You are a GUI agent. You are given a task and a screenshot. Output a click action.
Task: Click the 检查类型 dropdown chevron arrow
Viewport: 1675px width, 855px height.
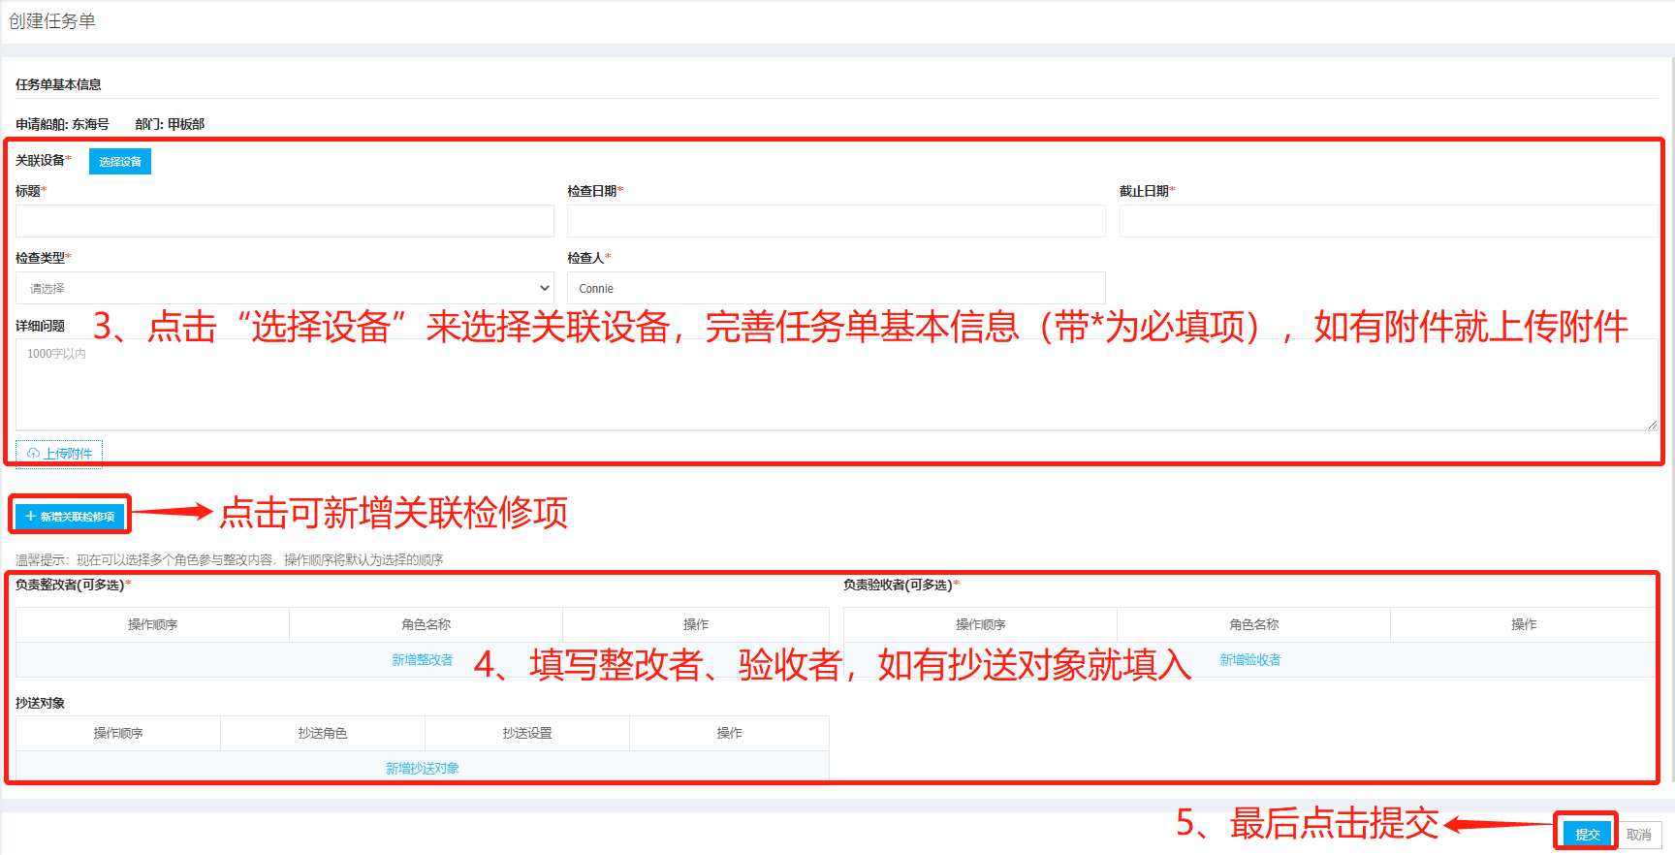544,288
